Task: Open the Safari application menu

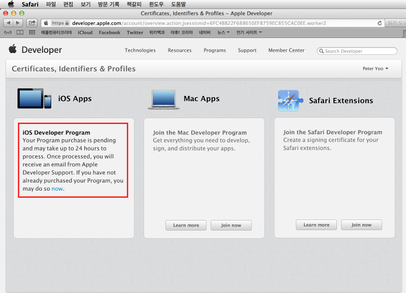Action: (x=30, y=4)
